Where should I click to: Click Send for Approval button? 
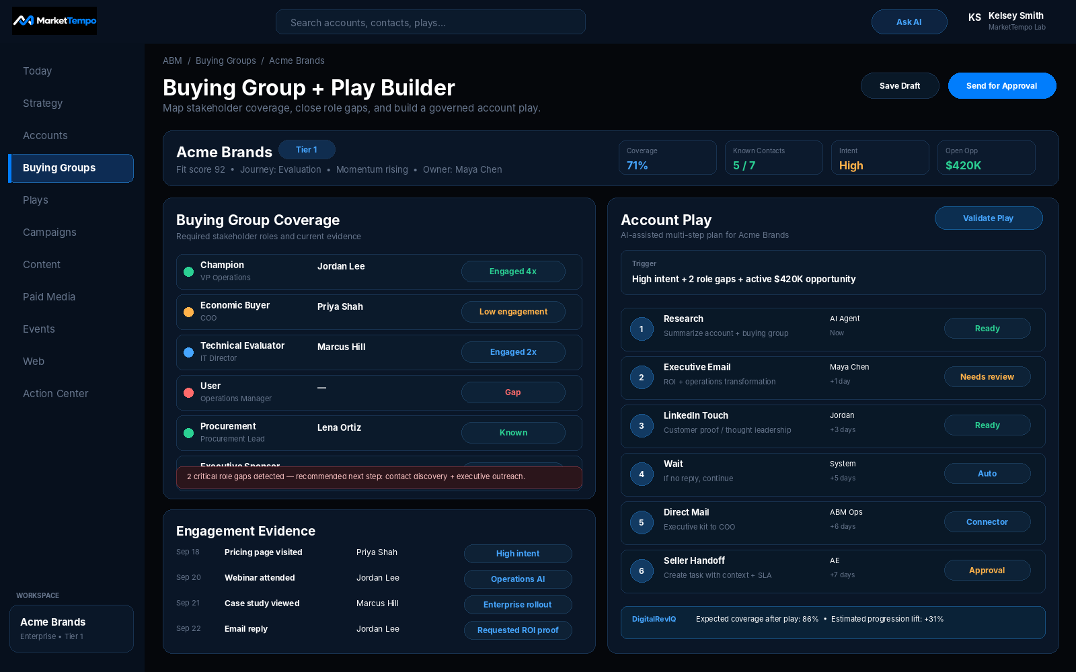tap(1002, 85)
